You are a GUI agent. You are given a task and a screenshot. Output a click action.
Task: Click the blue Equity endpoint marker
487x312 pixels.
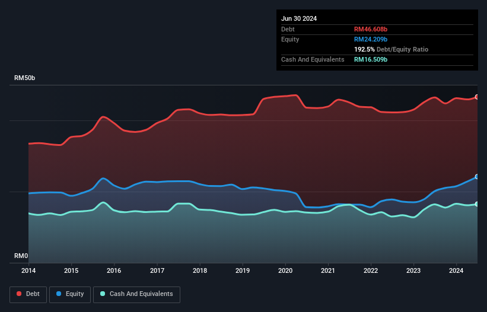[477, 177]
